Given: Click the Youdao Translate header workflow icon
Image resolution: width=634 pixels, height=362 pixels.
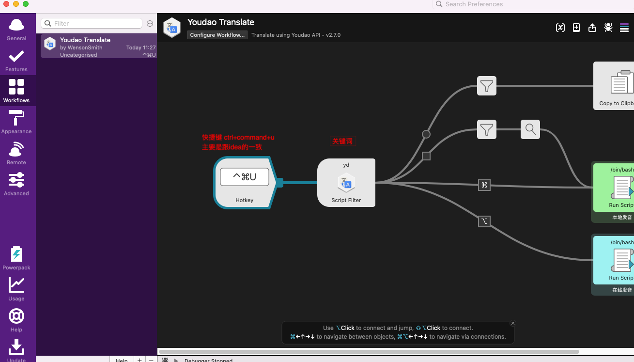Looking at the screenshot, I should (172, 28).
